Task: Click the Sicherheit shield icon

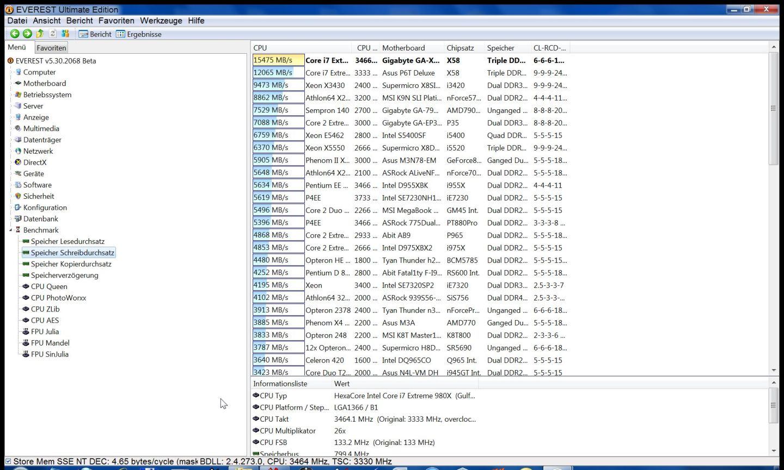Action: click(18, 196)
